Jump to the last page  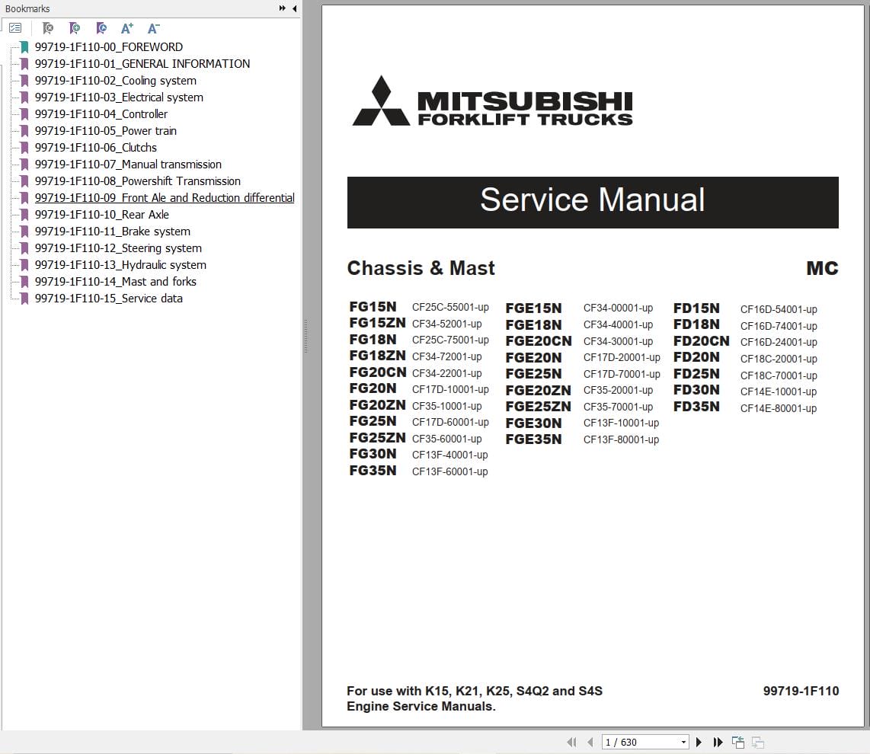pos(718,742)
